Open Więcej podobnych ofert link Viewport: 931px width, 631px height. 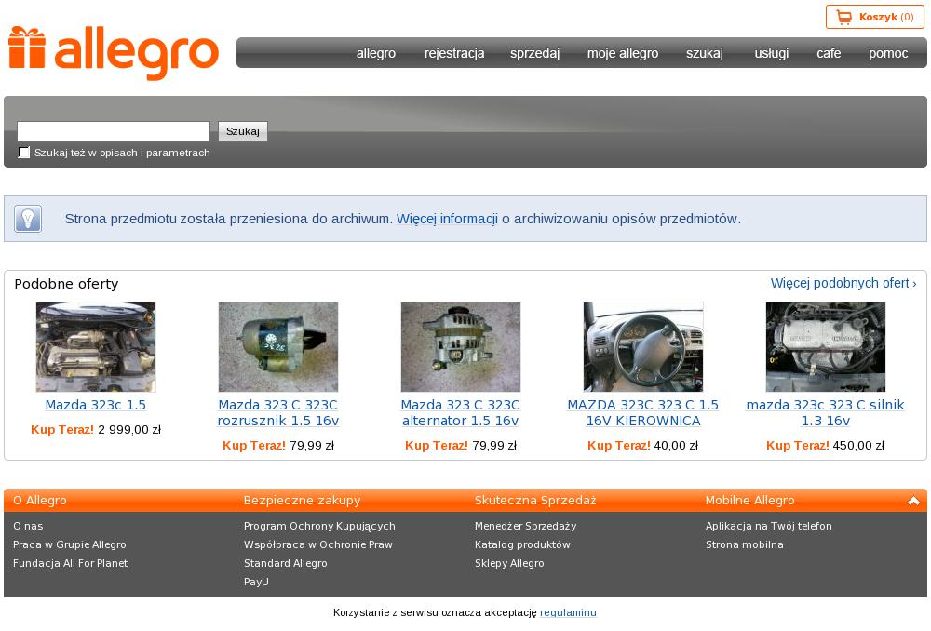[843, 283]
